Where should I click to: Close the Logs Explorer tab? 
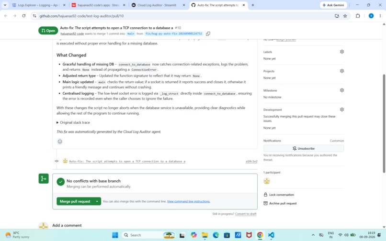pyautogui.click(x=64, y=5)
